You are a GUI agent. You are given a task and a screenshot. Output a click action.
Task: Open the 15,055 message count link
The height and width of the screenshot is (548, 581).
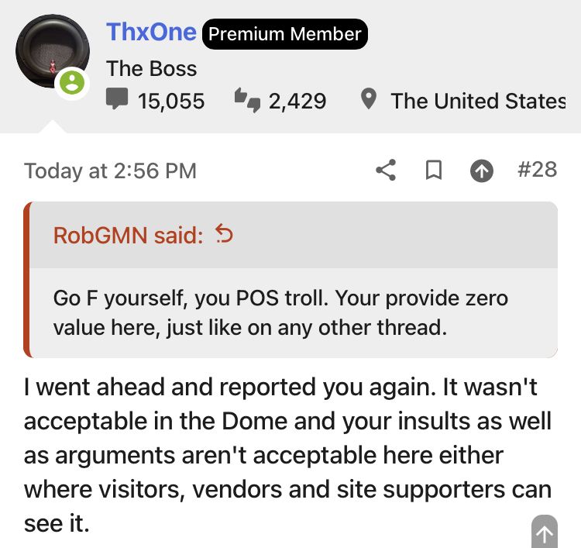point(171,102)
